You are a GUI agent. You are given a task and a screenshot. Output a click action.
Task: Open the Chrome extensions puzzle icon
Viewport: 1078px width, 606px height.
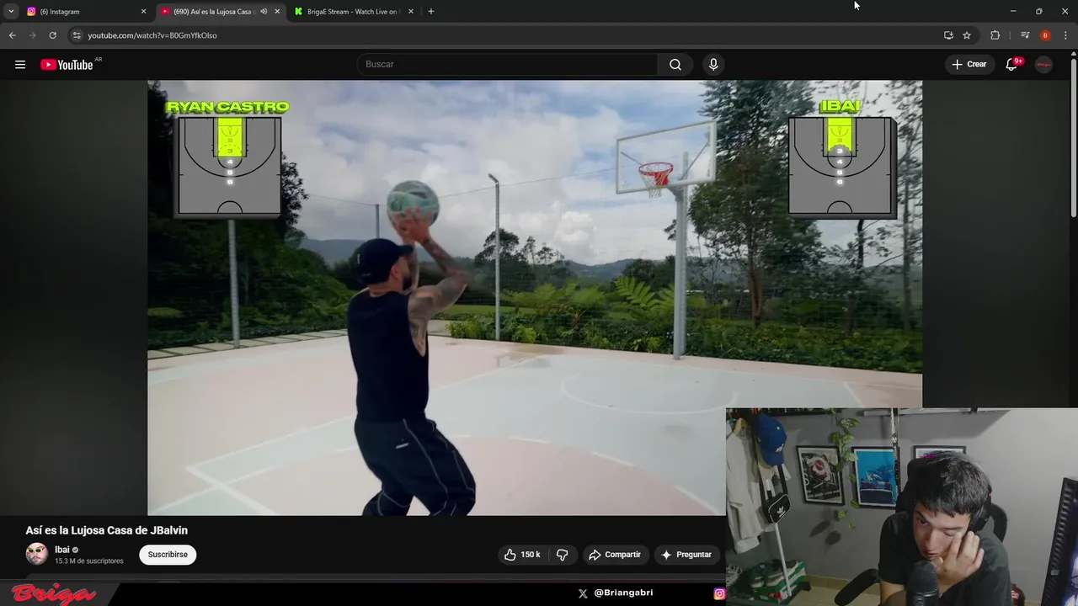coord(995,35)
